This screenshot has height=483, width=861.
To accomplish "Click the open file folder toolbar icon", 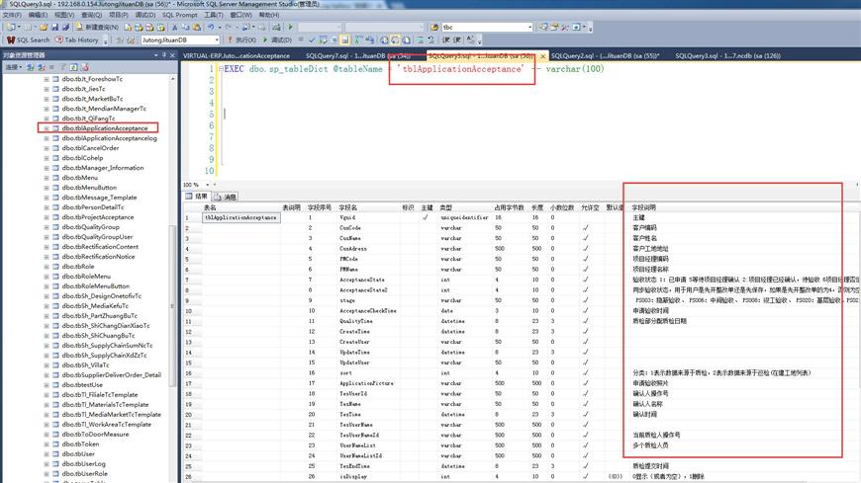I will [43, 27].
